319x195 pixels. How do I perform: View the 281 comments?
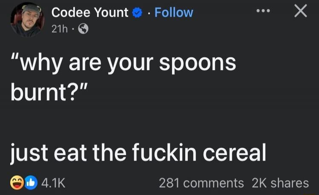coord(201,183)
